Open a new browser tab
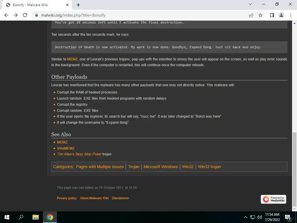This screenshot has width=297, height=223. tap(78, 5)
